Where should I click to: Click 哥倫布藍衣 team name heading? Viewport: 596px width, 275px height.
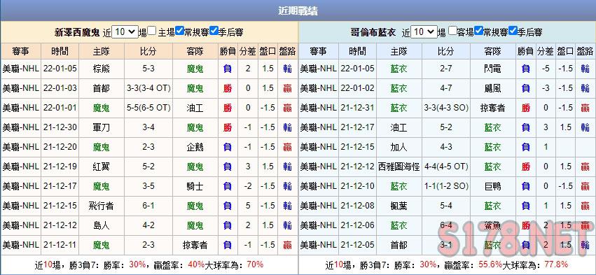[374, 32]
